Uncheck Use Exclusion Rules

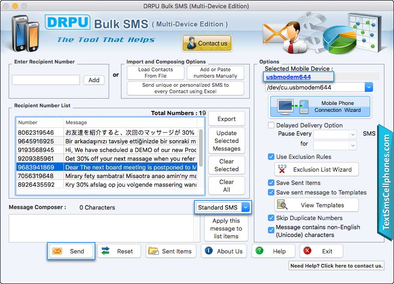click(x=271, y=157)
